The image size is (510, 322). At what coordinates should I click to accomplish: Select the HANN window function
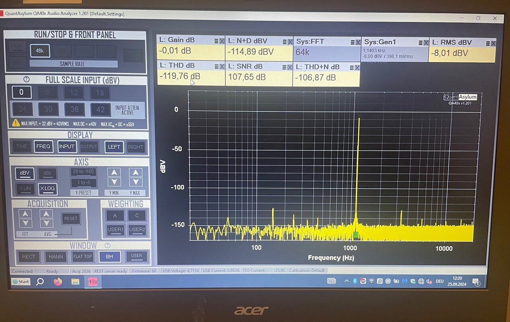click(x=56, y=257)
